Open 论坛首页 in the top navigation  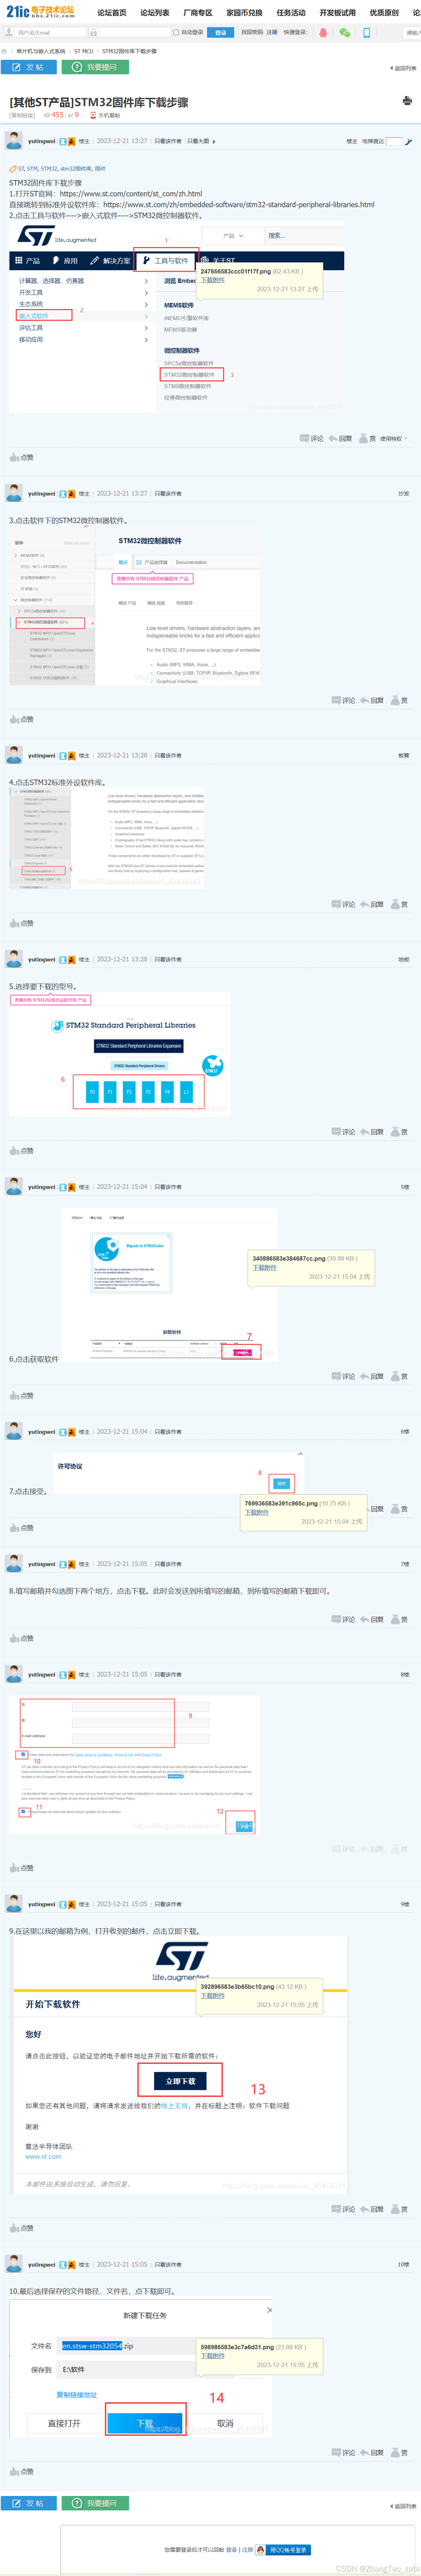(112, 13)
